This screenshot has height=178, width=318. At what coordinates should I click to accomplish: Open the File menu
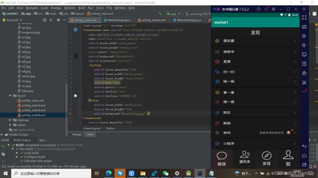pyautogui.click(x=4, y=8)
